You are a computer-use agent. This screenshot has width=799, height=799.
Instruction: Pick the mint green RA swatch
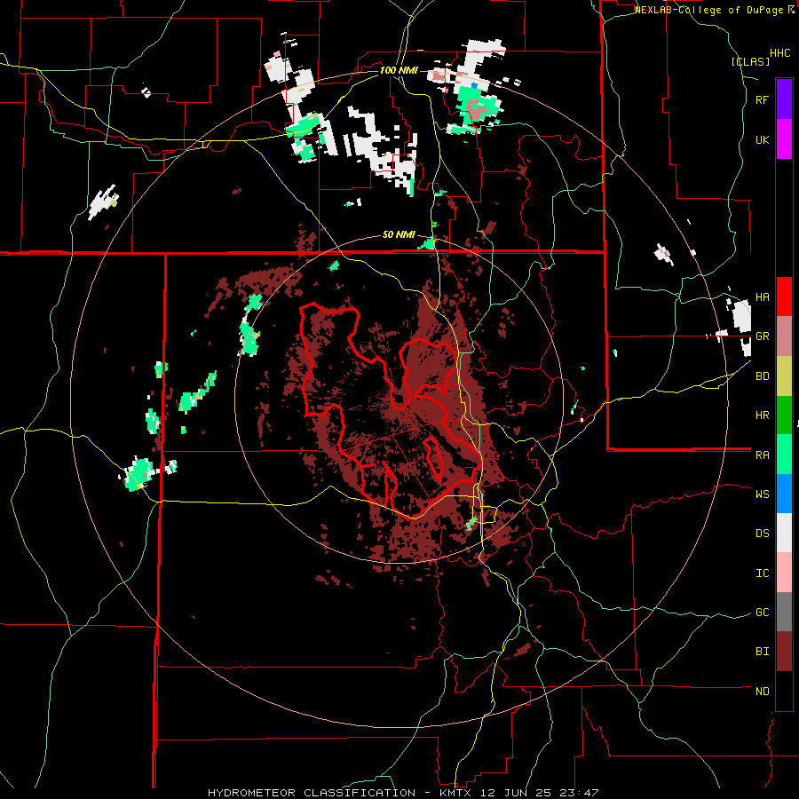pyautogui.click(x=784, y=455)
